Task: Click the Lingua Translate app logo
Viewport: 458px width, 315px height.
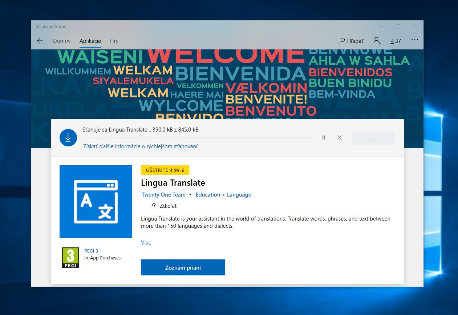Action: (x=96, y=202)
